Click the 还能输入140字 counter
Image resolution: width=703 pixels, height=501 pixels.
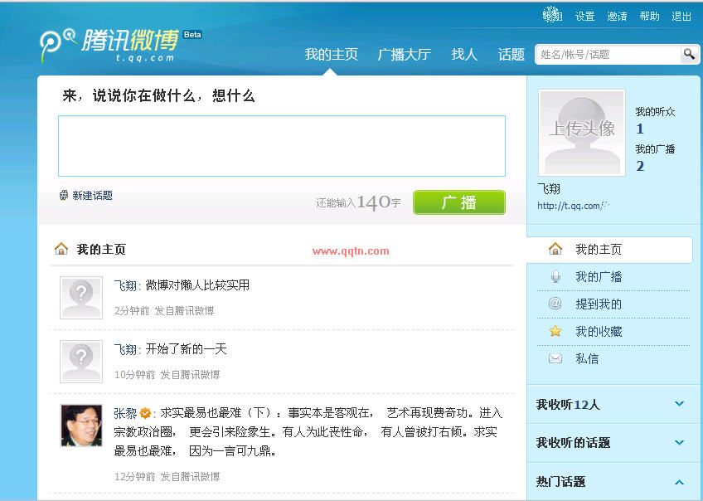(x=358, y=202)
